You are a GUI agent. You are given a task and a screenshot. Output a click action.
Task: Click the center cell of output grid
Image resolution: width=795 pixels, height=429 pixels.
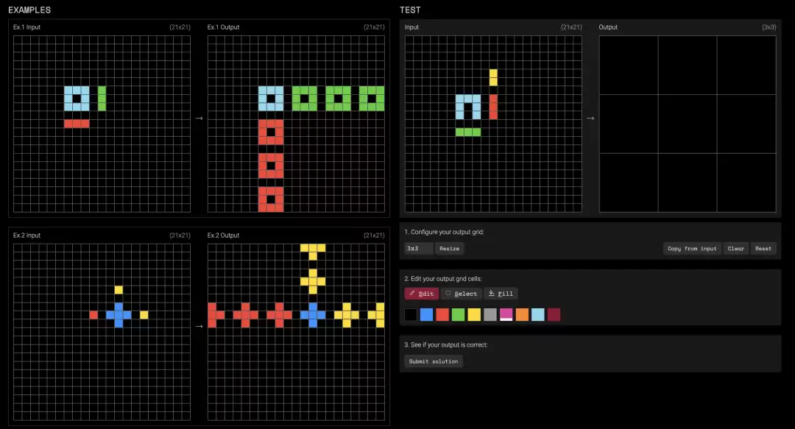[688, 124]
